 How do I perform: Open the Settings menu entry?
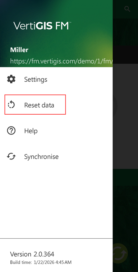click(x=56, y=79)
